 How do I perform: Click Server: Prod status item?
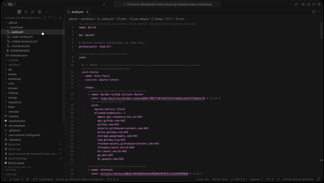pos(220,179)
